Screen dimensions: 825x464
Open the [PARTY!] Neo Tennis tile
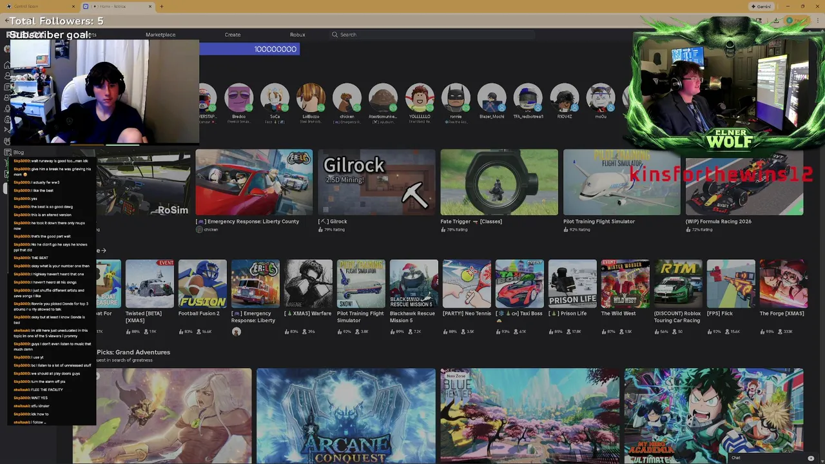tap(467, 284)
